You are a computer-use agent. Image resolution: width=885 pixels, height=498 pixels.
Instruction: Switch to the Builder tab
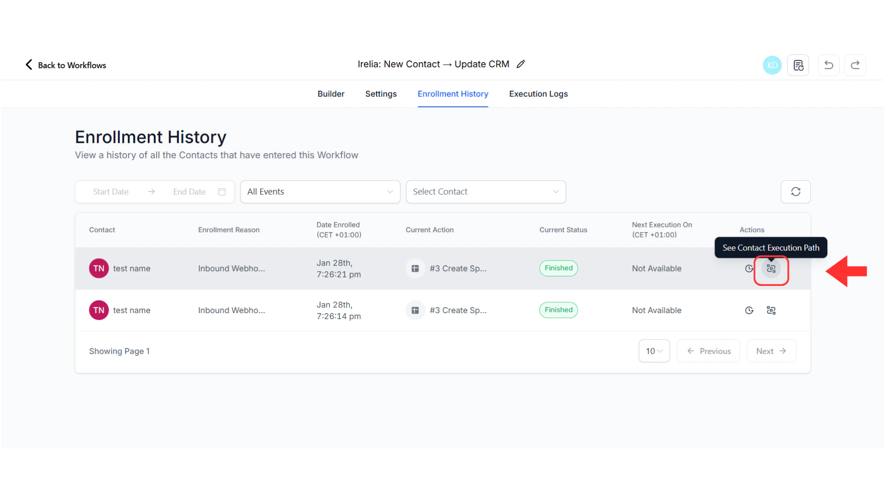(330, 94)
